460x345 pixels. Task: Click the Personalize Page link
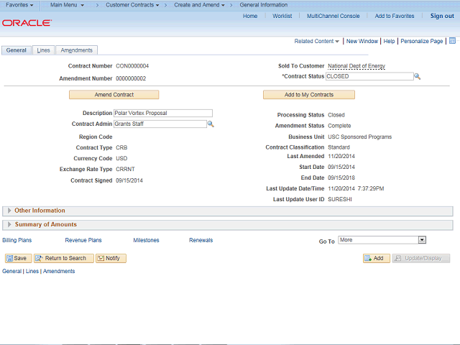[422, 41]
